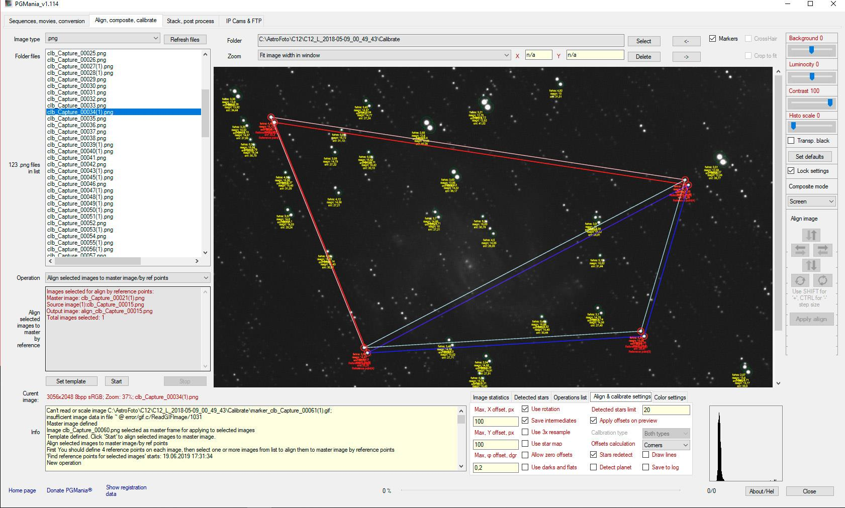Click the left-side horizontal arrows Align image button
The image size is (845, 508).
pyautogui.click(x=800, y=250)
